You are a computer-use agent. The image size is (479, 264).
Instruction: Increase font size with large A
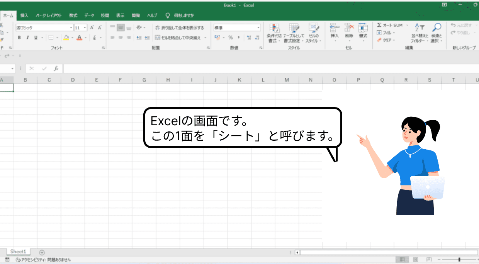pyautogui.click(x=92, y=28)
